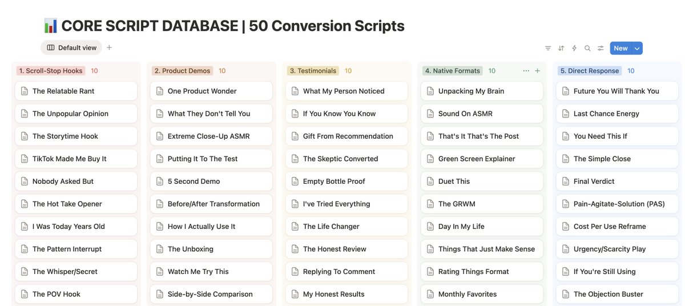Viewport: 685px width, 306px height.
Task: Click the Native Formats group label
Action: [x=453, y=71]
